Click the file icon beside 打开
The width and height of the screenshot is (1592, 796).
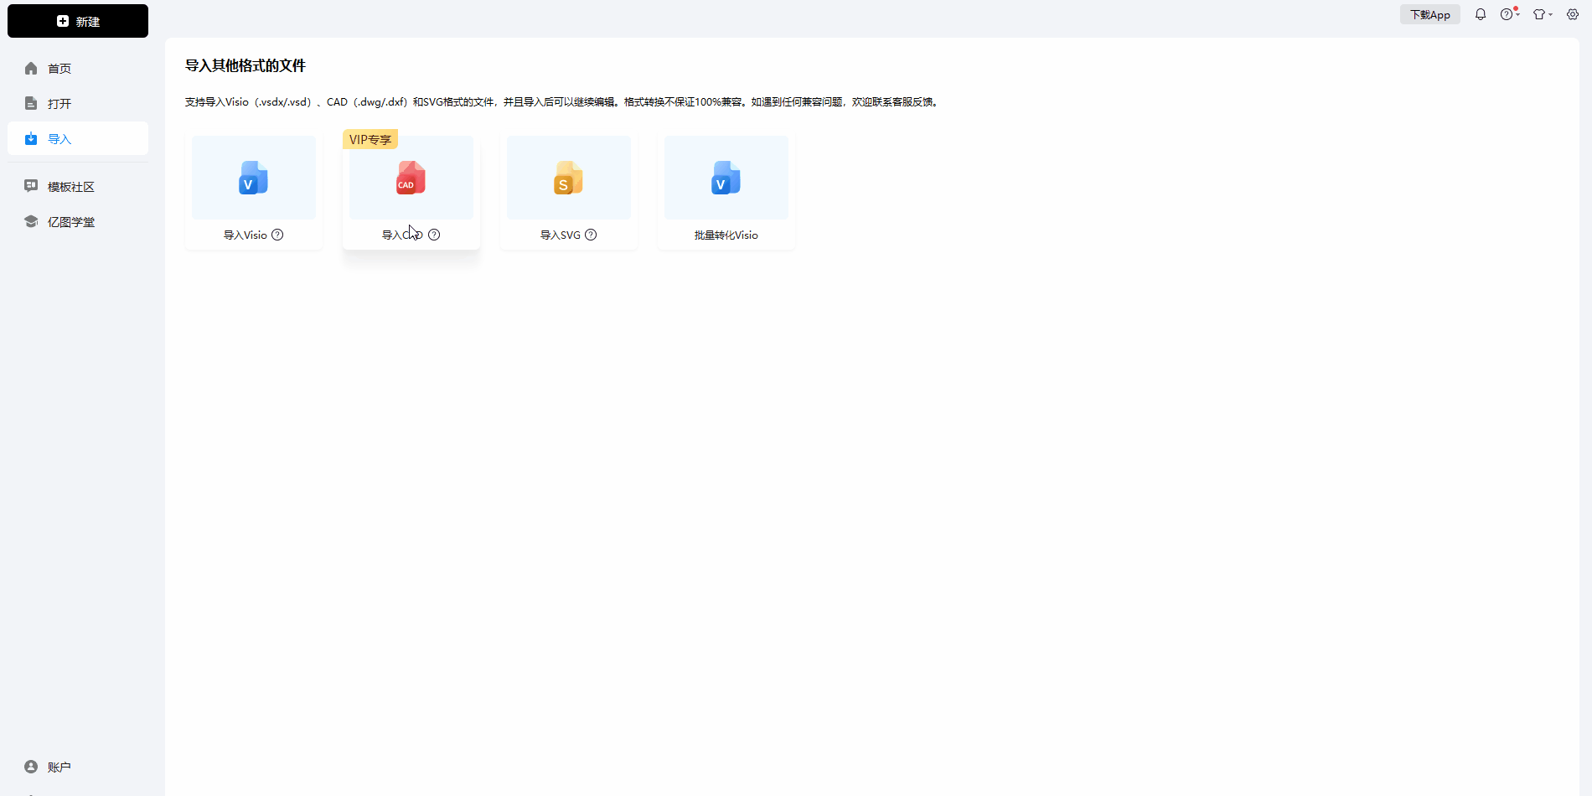click(x=31, y=104)
